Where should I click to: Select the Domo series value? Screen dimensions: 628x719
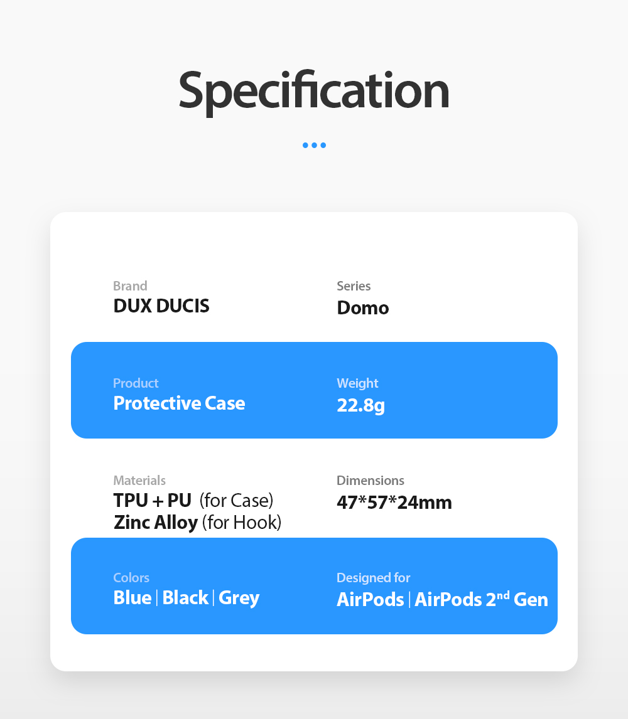click(362, 307)
